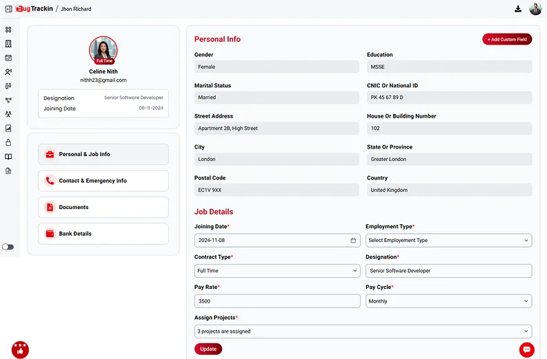Viewport: 547px width, 359px height.
Task: Open the Bank Details tab
Action: [x=103, y=234]
